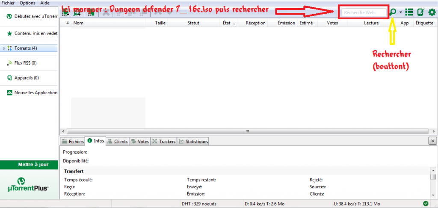This screenshot has width=438, height=208.
Task: Click the green check network status icon
Action: pyautogui.click(x=426, y=204)
